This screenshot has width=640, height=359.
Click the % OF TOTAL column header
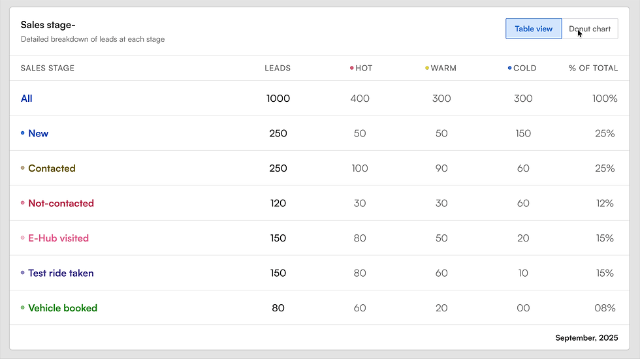click(593, 68)
